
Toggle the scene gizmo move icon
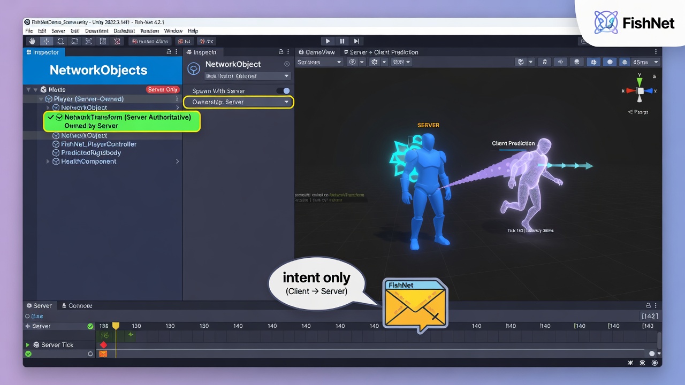pos(561,62)
